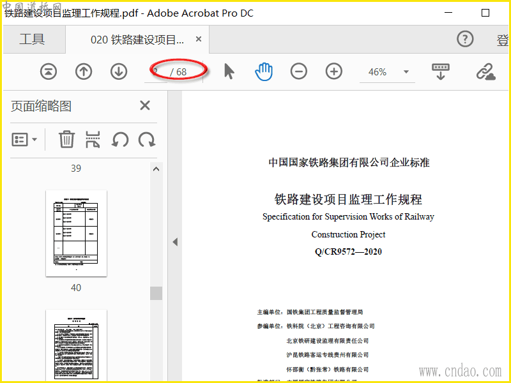Click the line 沪昆铁路客运专线贵州有限公司
The width and height of the screenshot is (511, 383).
327,355
